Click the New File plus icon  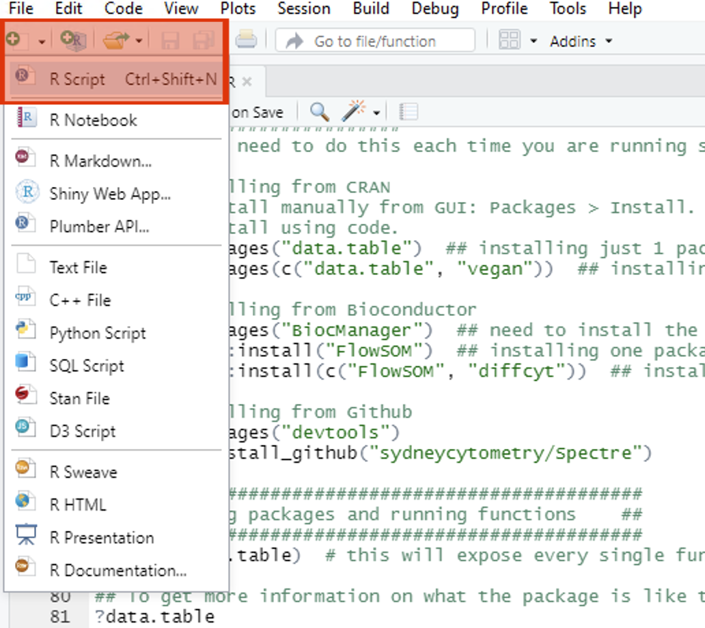(x=14, y=40)
